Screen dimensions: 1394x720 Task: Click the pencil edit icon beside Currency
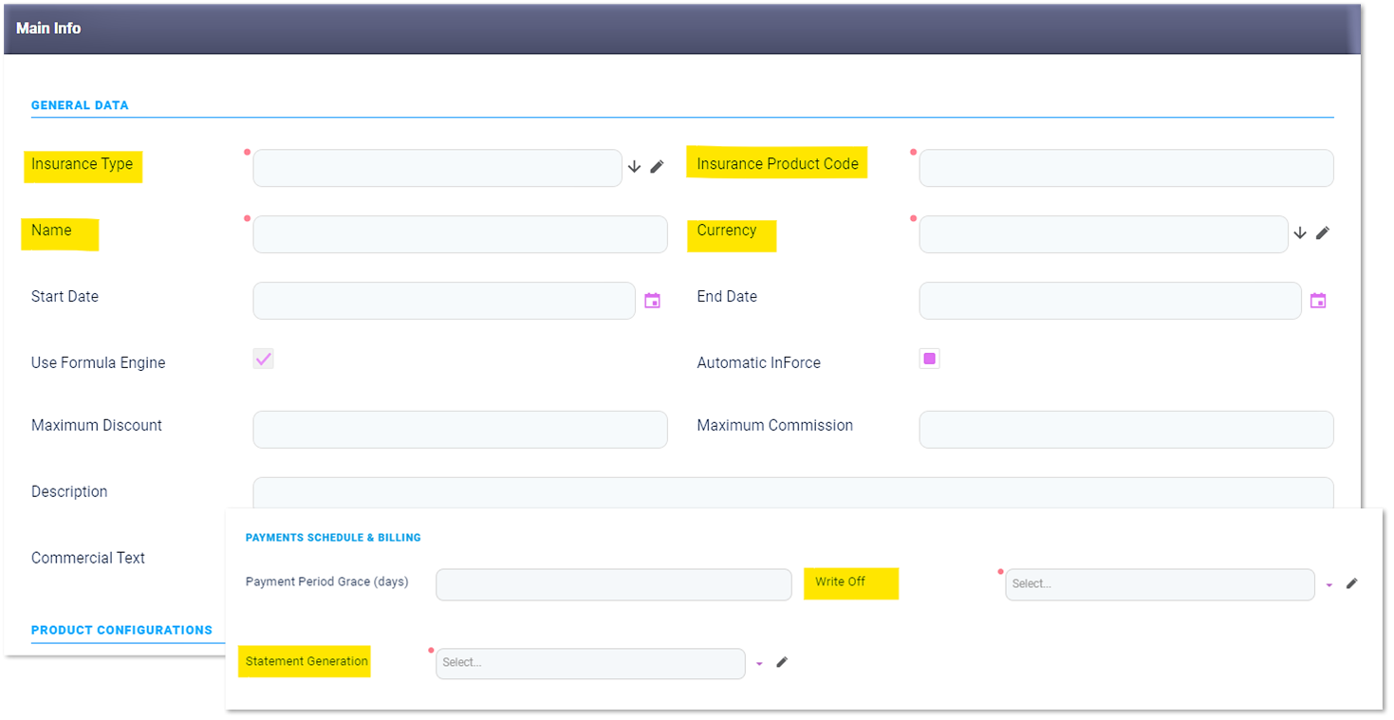click(1323, 233)
